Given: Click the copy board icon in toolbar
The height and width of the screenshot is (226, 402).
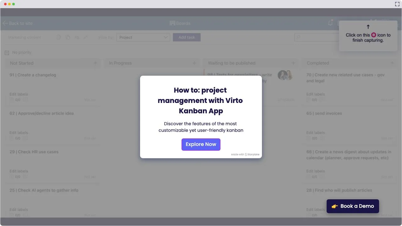Looking at the screenshot, I should tap(68, 37).
